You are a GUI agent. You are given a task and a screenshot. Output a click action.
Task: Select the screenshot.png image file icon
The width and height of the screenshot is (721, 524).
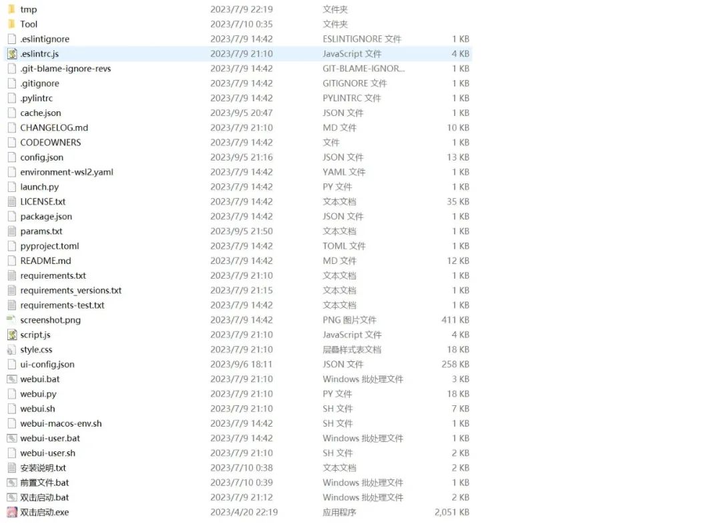(11, 320)
